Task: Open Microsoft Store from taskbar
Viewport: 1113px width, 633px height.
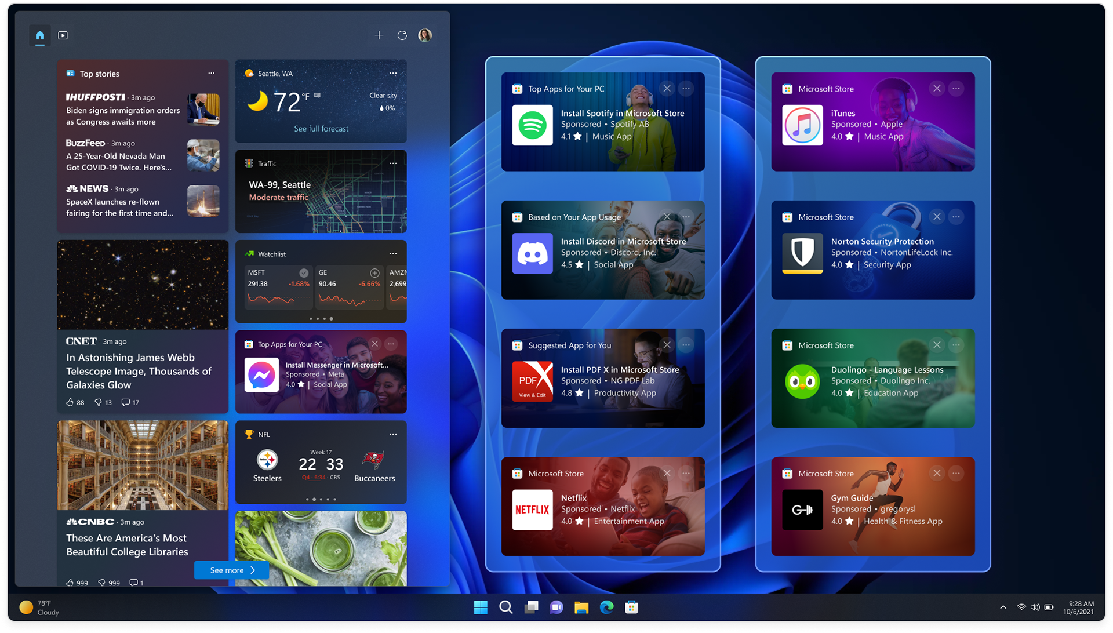Action: [x=632, y=607]
